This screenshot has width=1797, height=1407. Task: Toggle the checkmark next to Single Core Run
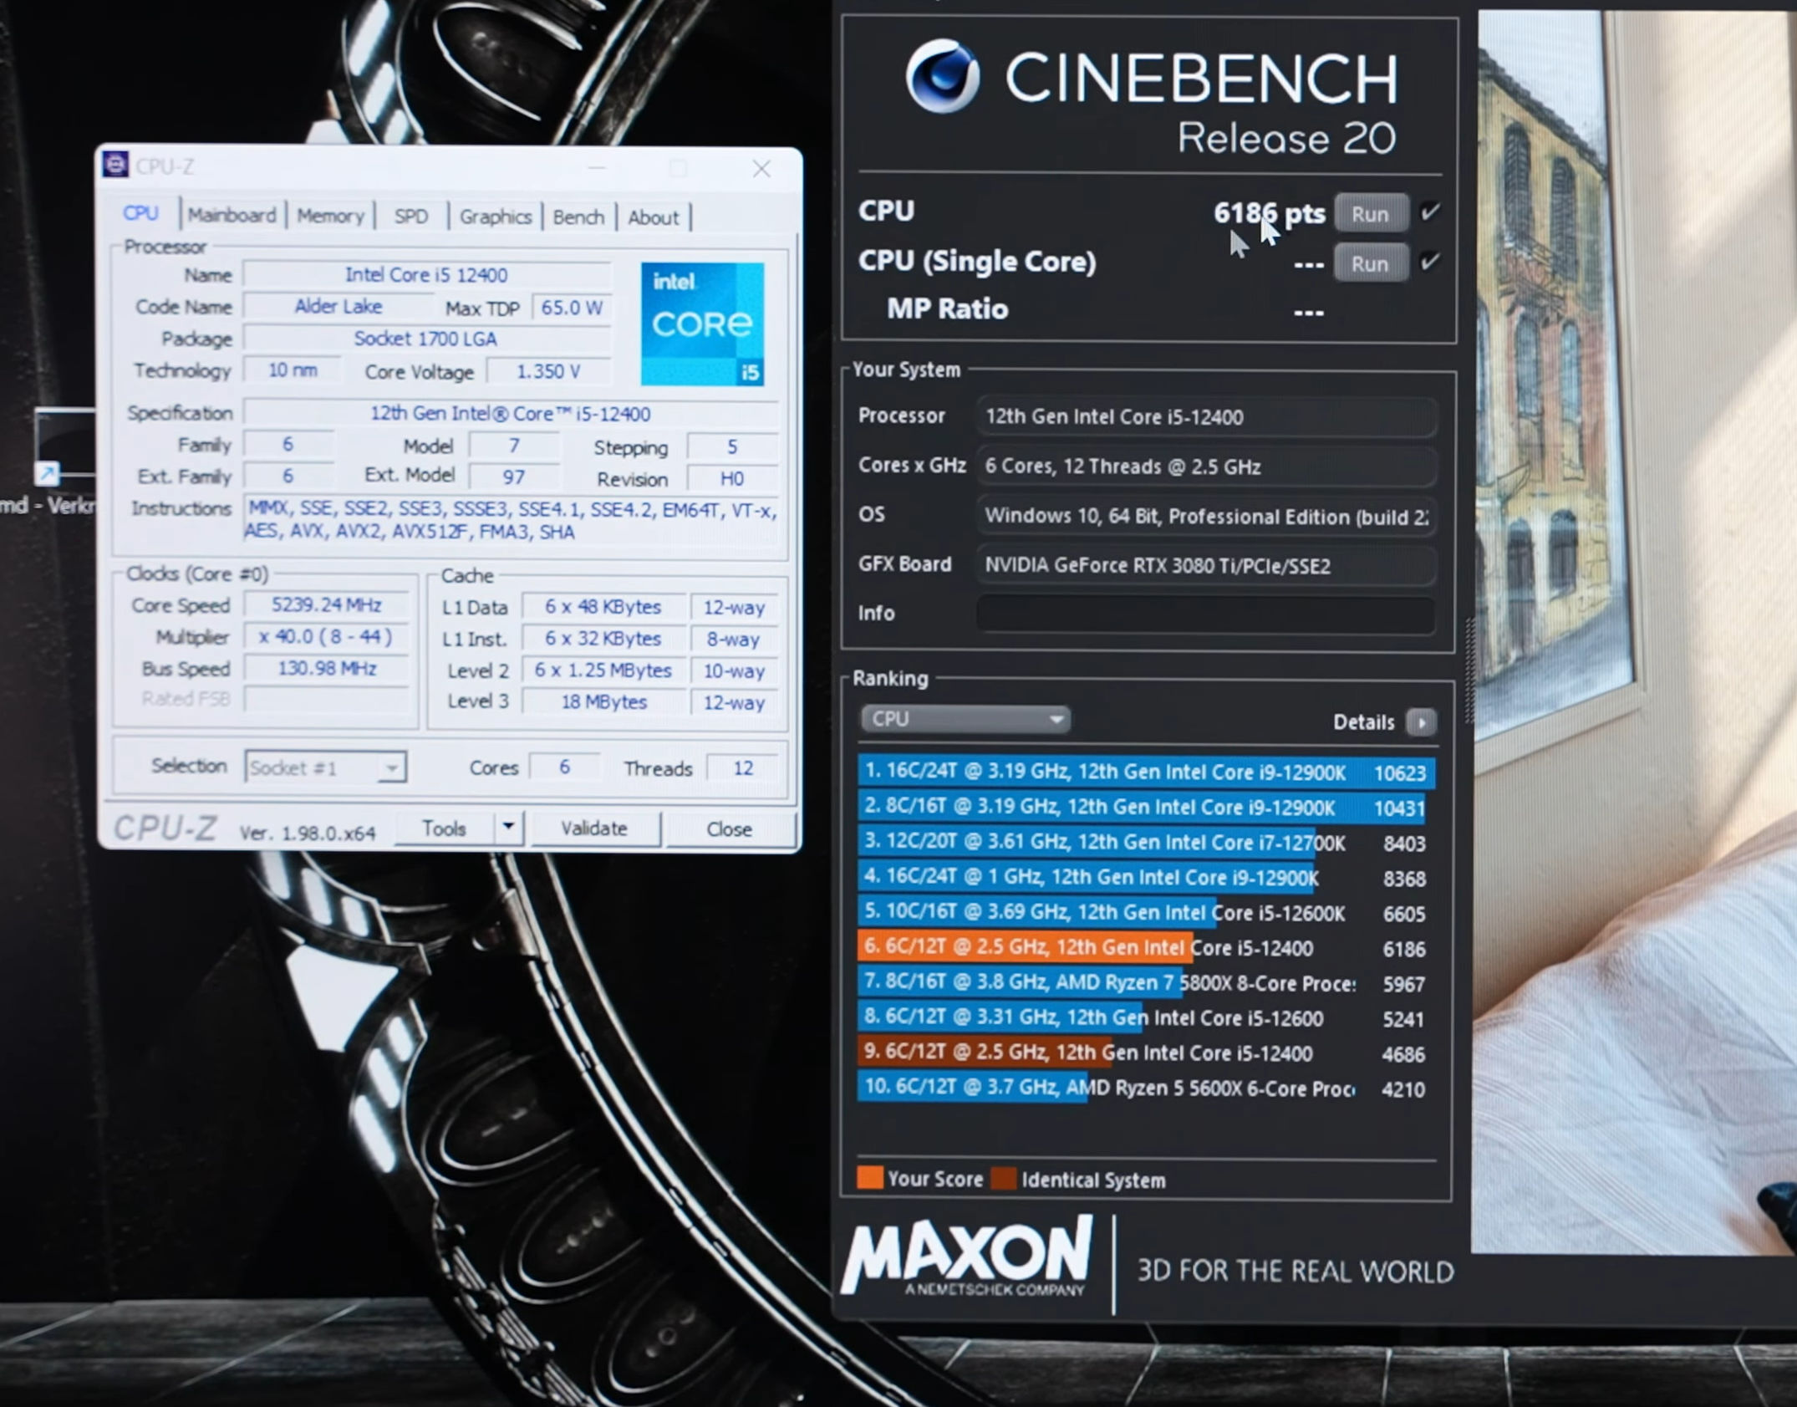[1431, 262]
